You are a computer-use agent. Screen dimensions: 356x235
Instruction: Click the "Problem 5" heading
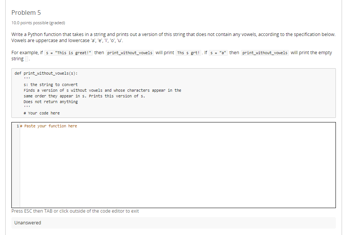pos(26,13)
